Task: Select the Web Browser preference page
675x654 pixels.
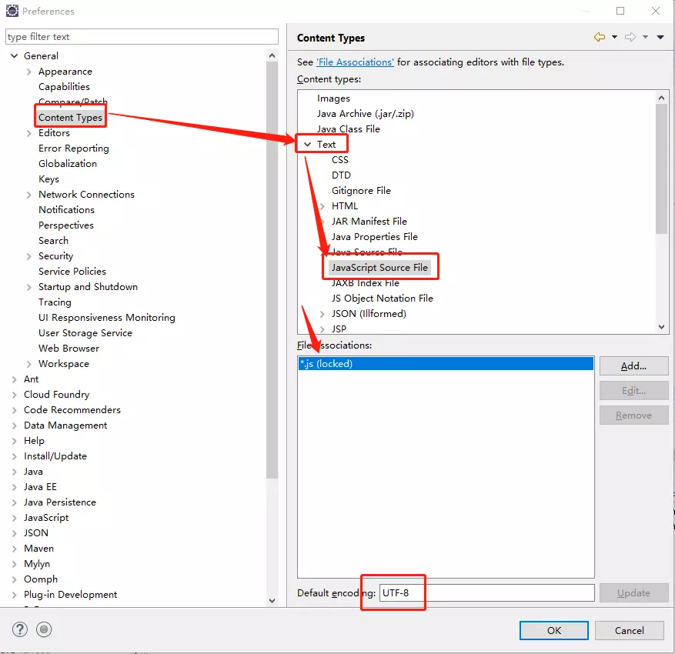Action: point(69,348)
